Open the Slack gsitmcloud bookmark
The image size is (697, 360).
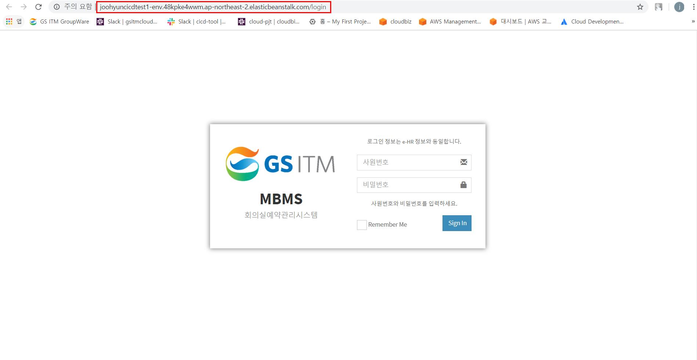click(x=127, y=22)
